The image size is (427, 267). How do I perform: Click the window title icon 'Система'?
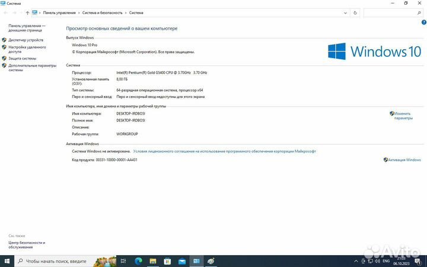[3, 4]
